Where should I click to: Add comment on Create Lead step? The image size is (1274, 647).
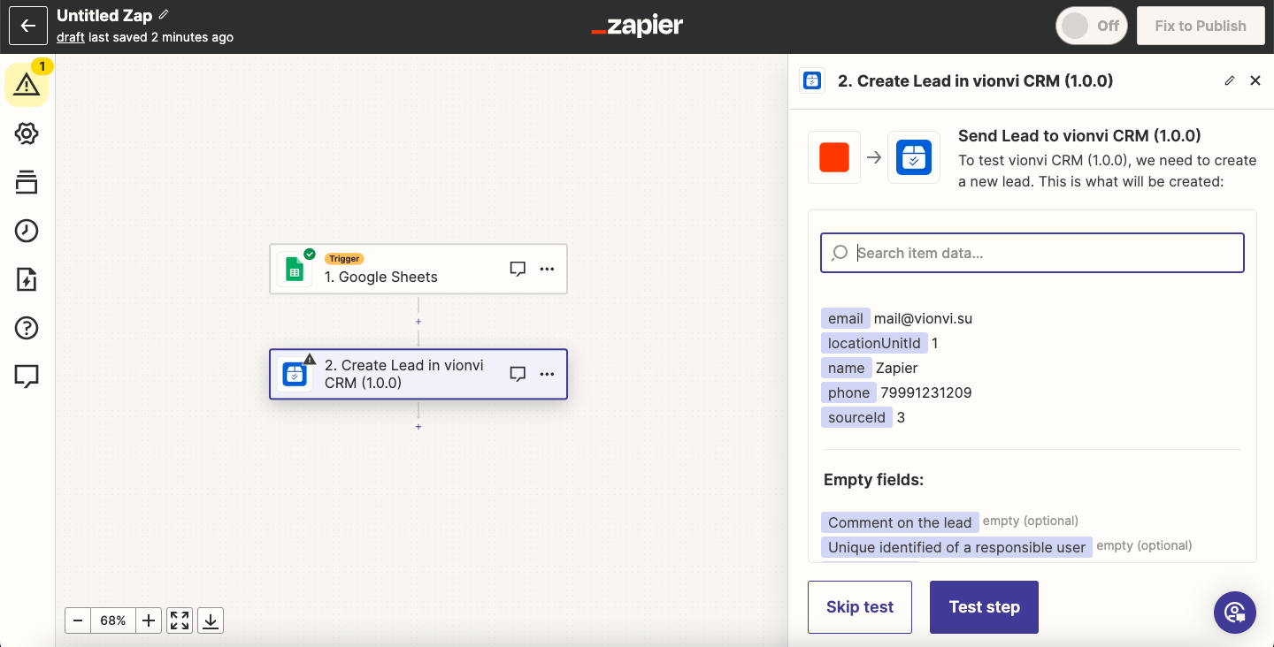[518, 374]
